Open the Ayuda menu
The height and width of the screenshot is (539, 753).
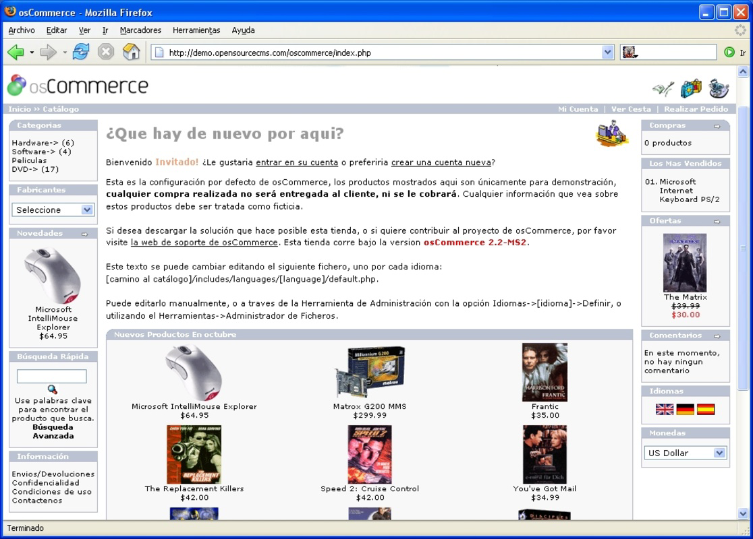pos(243,30)
